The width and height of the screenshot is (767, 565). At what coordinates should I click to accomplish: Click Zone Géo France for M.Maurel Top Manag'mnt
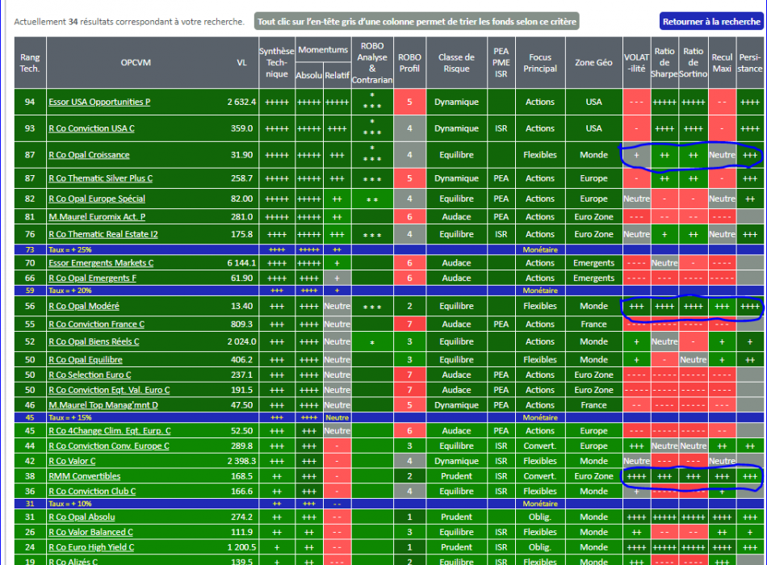pyautogui.click(x=594, y=405)
